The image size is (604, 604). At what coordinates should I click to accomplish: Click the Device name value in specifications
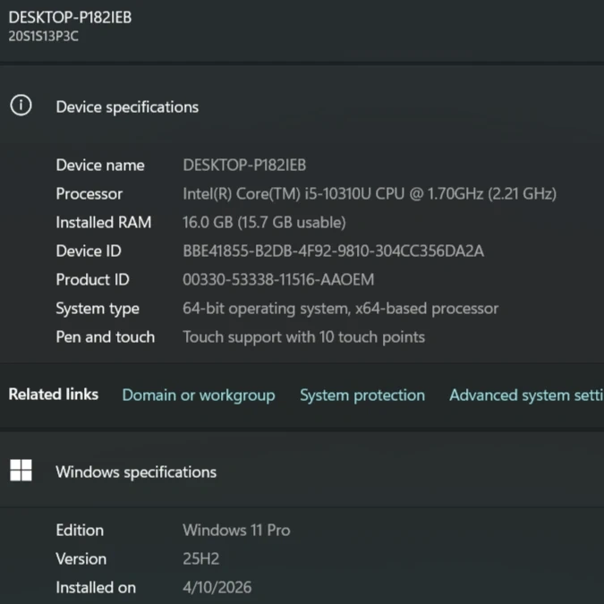pyautogui.click(x=244, y=165)
